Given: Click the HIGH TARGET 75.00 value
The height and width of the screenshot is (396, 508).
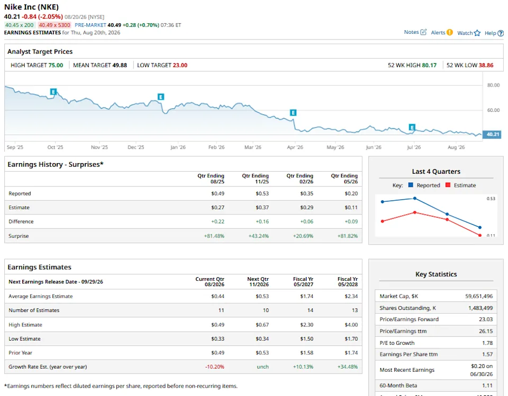Looking at the screenshot, I should (56, 65).
